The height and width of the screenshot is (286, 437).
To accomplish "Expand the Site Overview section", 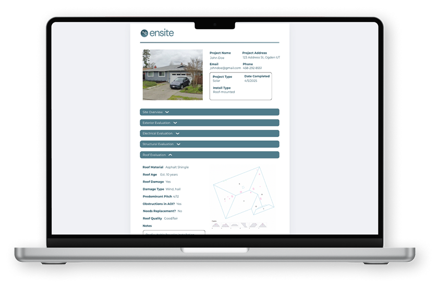I will pos(209,112).
